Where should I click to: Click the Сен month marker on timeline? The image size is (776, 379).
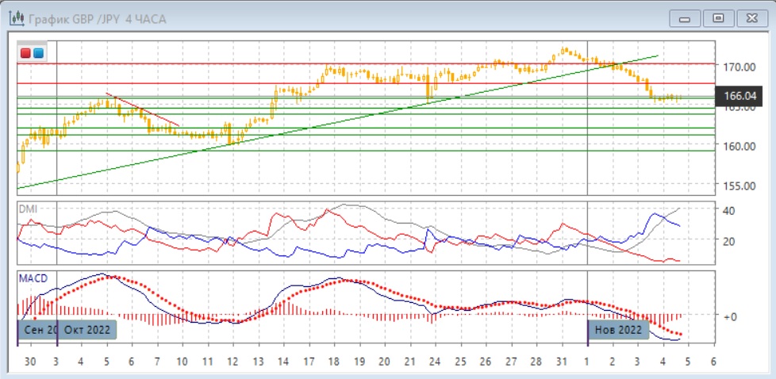(37, 329)
